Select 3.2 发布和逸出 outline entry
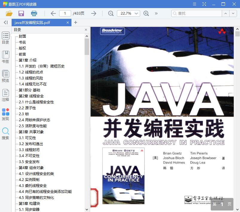240x212 pixels. (x=31, y=144)
